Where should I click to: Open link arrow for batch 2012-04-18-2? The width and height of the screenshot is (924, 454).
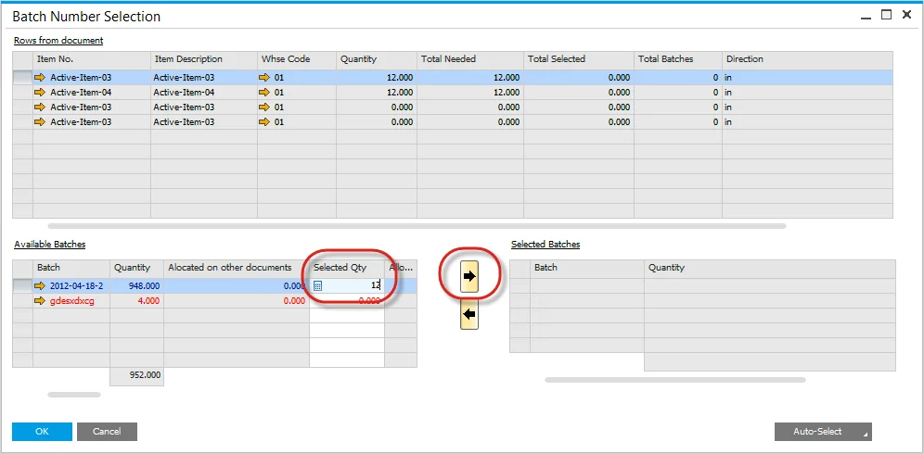point(40,286)
